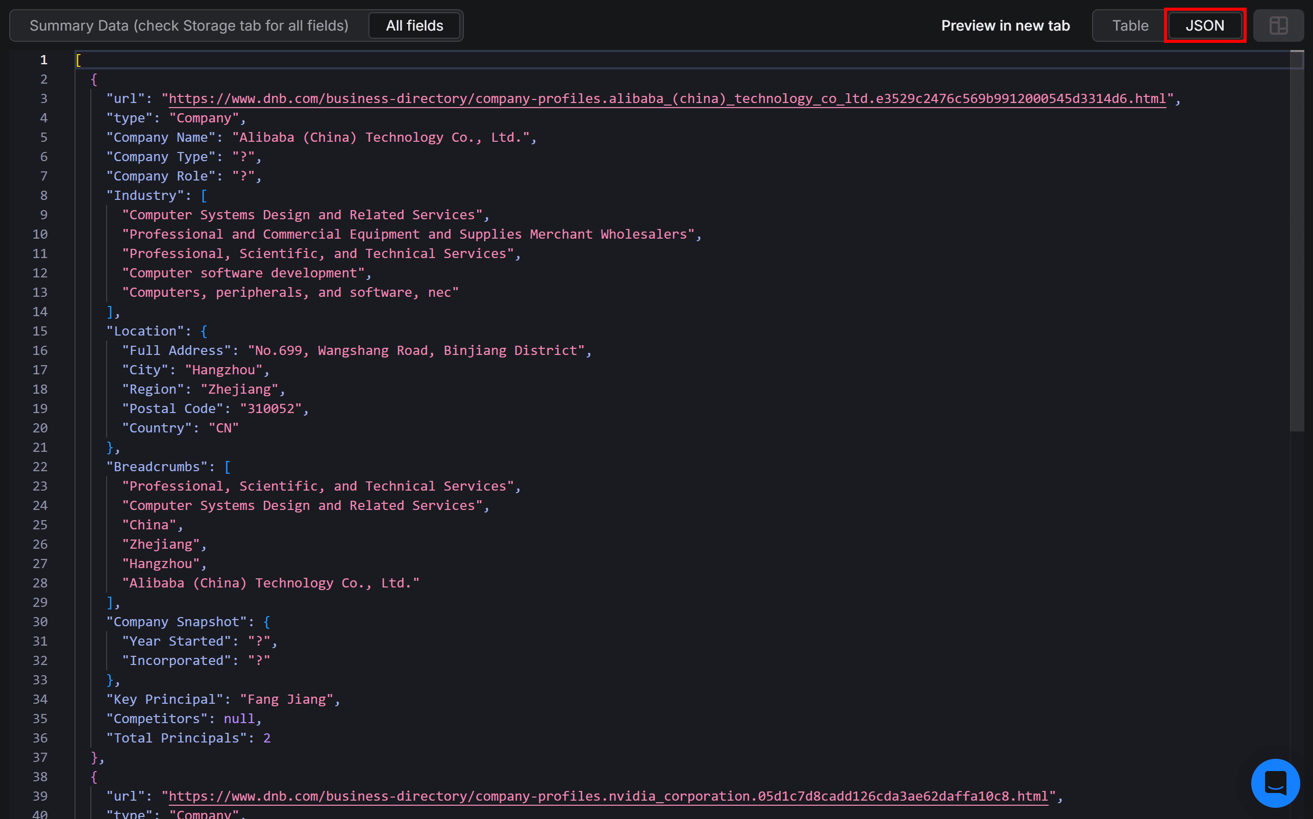1313x819 pixels.
Task: Click "China" breadcrumb on line 25
Action: [x=148, y=525]
